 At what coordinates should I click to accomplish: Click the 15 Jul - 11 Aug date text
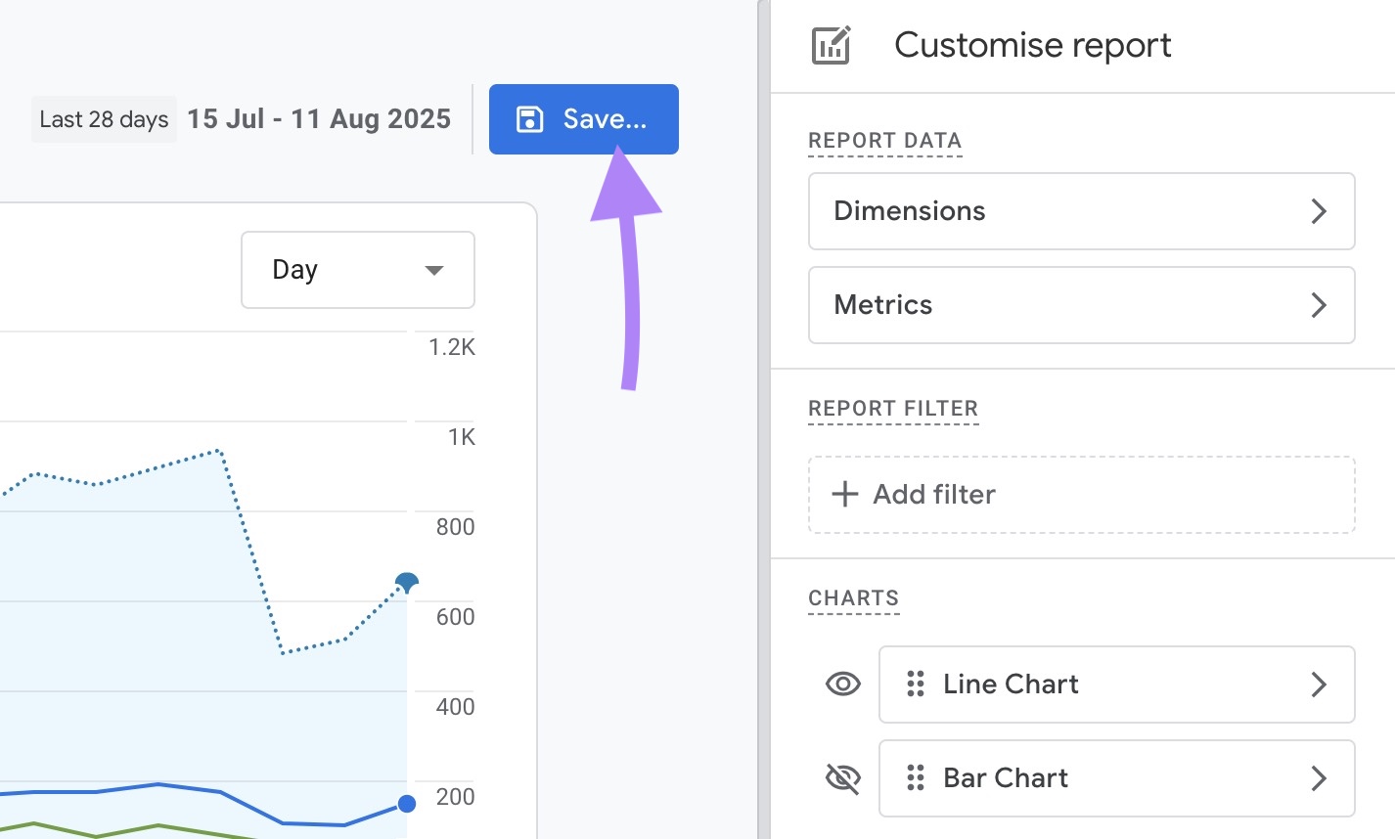click(x=319, y=118)
